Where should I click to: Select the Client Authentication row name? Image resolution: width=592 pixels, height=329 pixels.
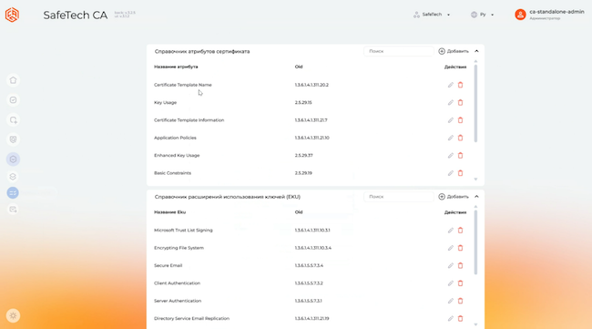pos(177,283)
